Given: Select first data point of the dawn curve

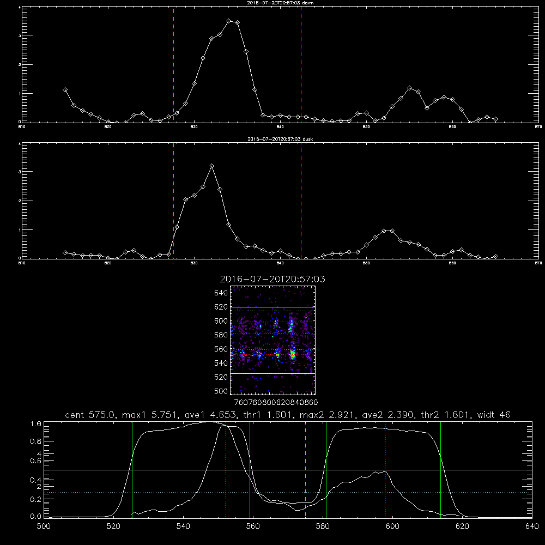Looking at the screenshot, I should [65, 90].
